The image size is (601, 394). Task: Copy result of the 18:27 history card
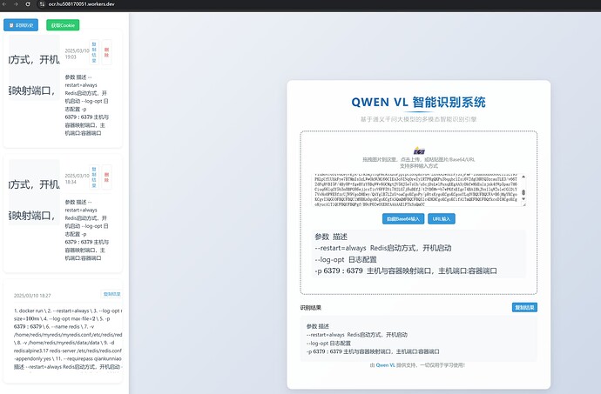111,294
